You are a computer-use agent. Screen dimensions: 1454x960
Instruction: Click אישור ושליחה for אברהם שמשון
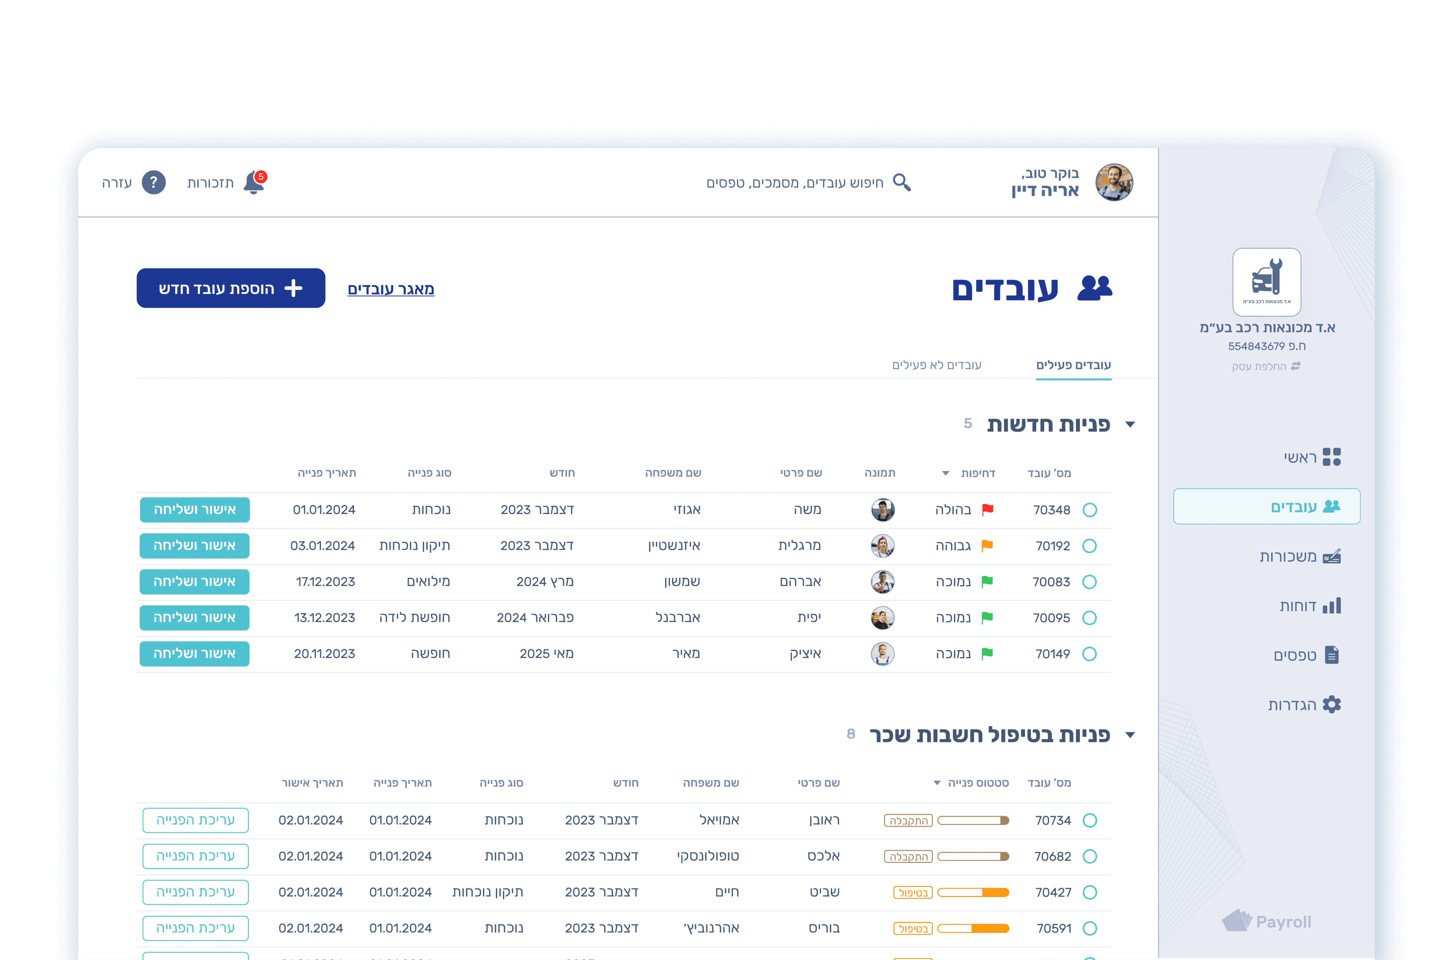coord(195,582)
